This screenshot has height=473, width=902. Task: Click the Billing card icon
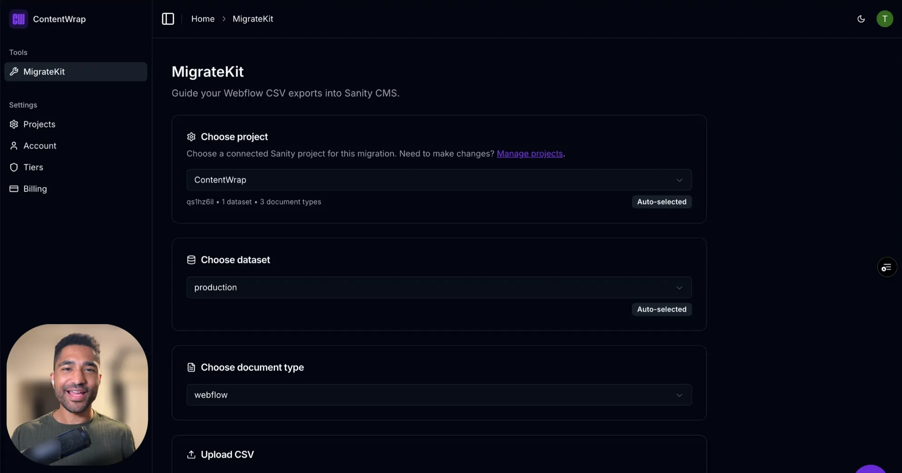(x=14, y=189)
